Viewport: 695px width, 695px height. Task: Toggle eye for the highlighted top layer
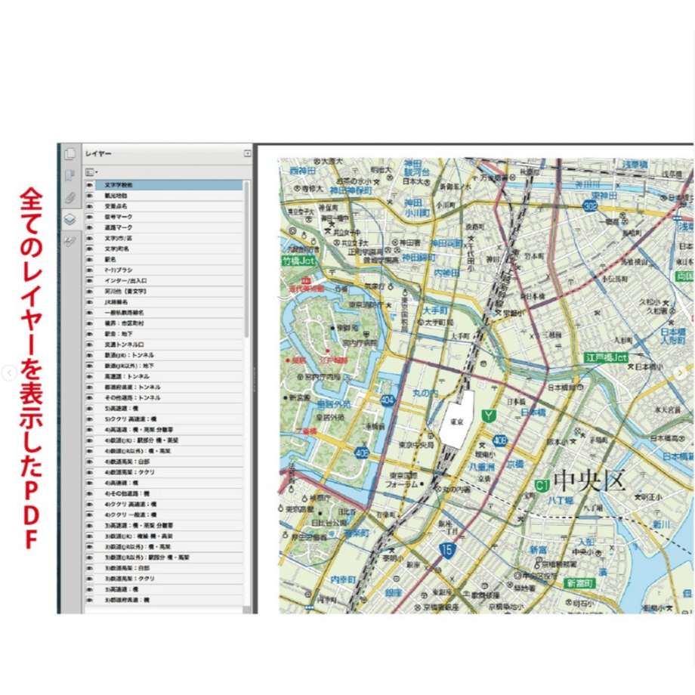coord(90,185)
